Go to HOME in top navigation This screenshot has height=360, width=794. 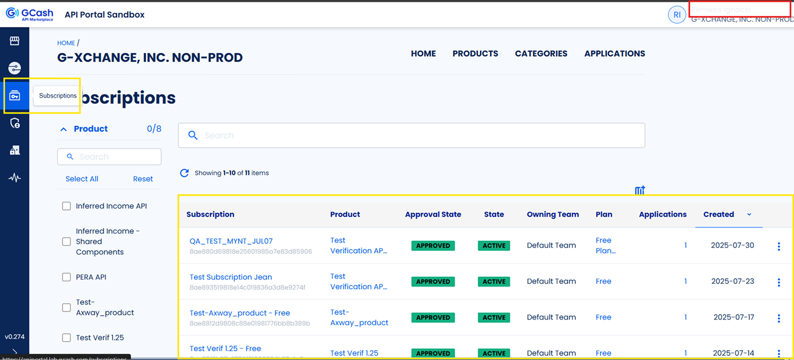click(x=424, y=53)
